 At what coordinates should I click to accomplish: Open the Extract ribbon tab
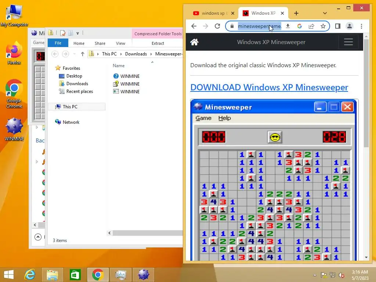[x=158, y=43]
